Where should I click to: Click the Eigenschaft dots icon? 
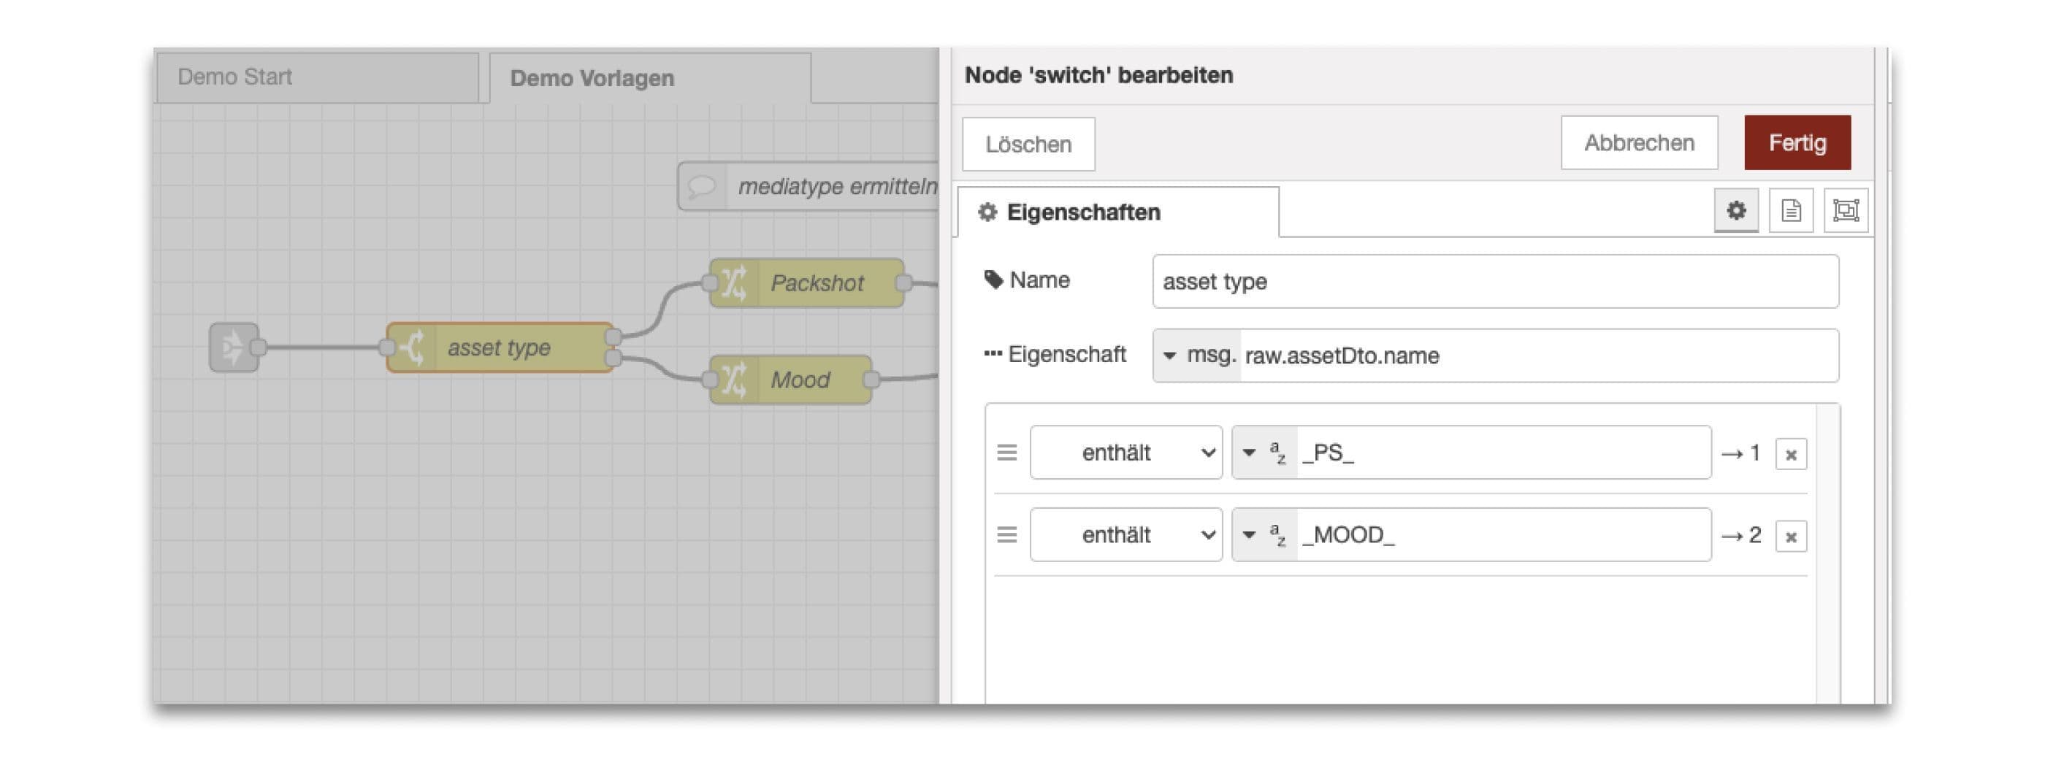point(993,354)
